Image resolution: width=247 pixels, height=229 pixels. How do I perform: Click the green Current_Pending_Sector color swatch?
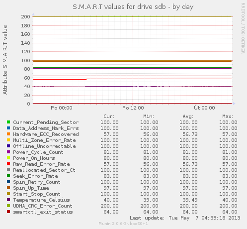tap(8, 122)
